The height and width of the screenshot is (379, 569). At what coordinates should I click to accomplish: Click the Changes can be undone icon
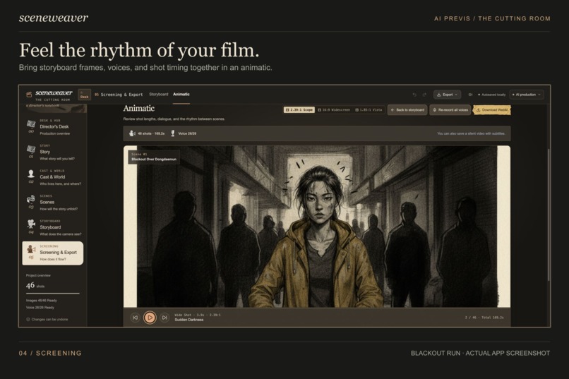(28, 320)
